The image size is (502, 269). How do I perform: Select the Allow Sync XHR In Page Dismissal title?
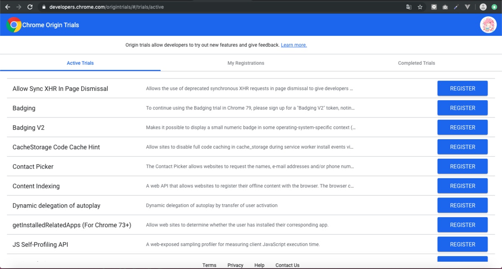pyautogui.click(x=60, y=89)
